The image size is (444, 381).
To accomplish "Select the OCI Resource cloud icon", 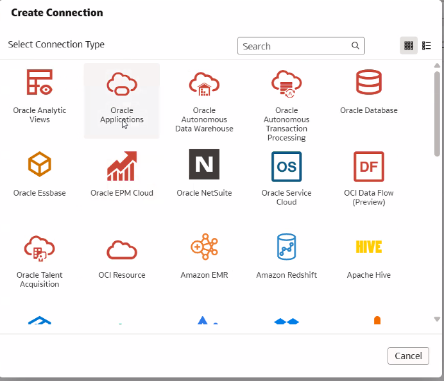I will (122, 250).
